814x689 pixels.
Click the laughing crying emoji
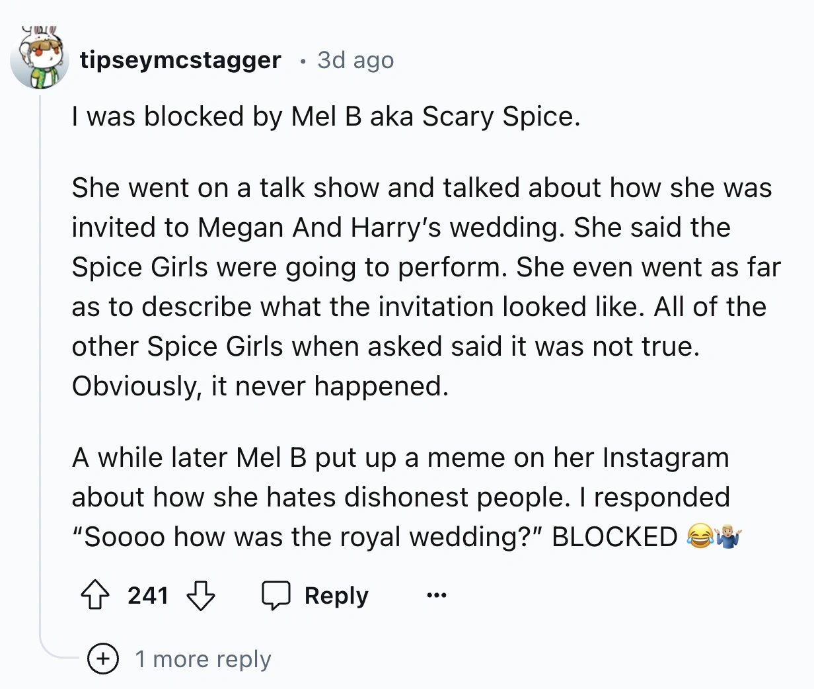click(700, 536)
